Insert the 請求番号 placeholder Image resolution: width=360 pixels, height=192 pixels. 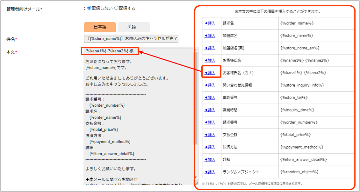coord(210,122)
